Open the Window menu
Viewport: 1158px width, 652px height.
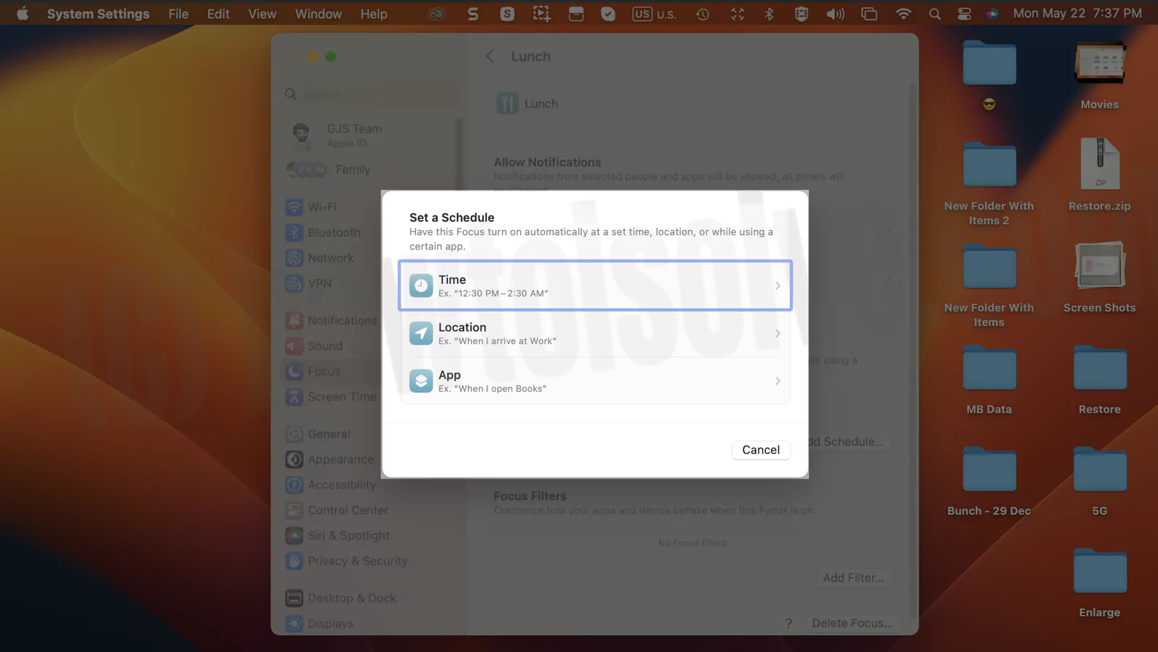pos(318,14)
